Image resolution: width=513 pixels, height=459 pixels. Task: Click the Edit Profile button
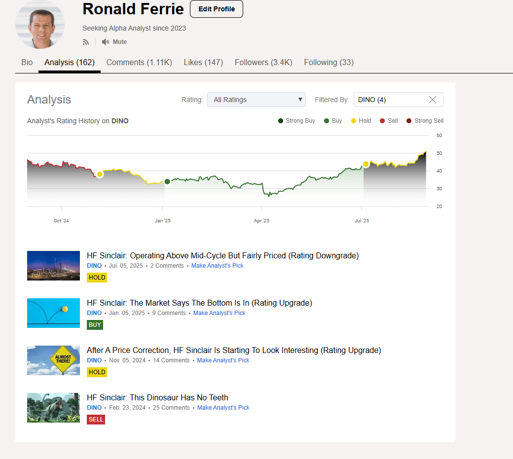(x=216, y=9)
